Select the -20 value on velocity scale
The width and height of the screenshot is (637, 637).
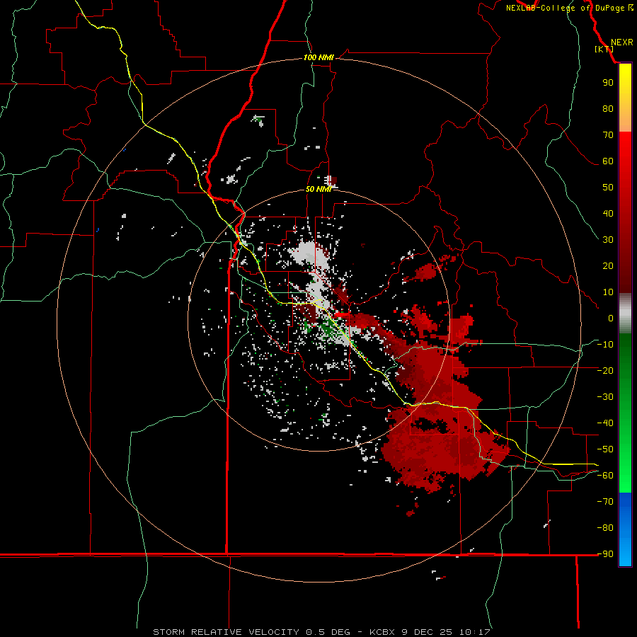coord(605,370)
